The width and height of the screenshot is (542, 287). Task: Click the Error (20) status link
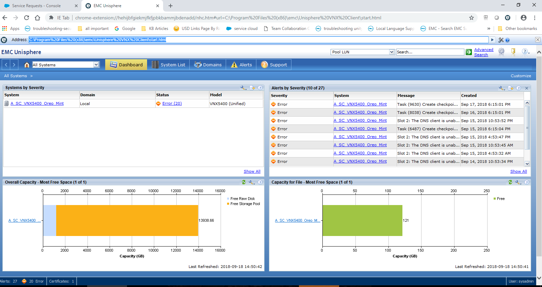tap(172, 103)
